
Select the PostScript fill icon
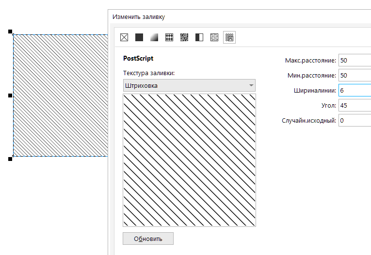pyautogui.click(x=229, y=37)
